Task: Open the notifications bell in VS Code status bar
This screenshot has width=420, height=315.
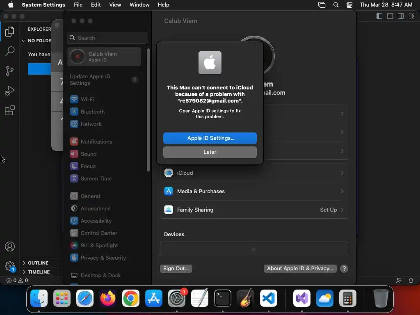Action: click(x=411, y=281)
